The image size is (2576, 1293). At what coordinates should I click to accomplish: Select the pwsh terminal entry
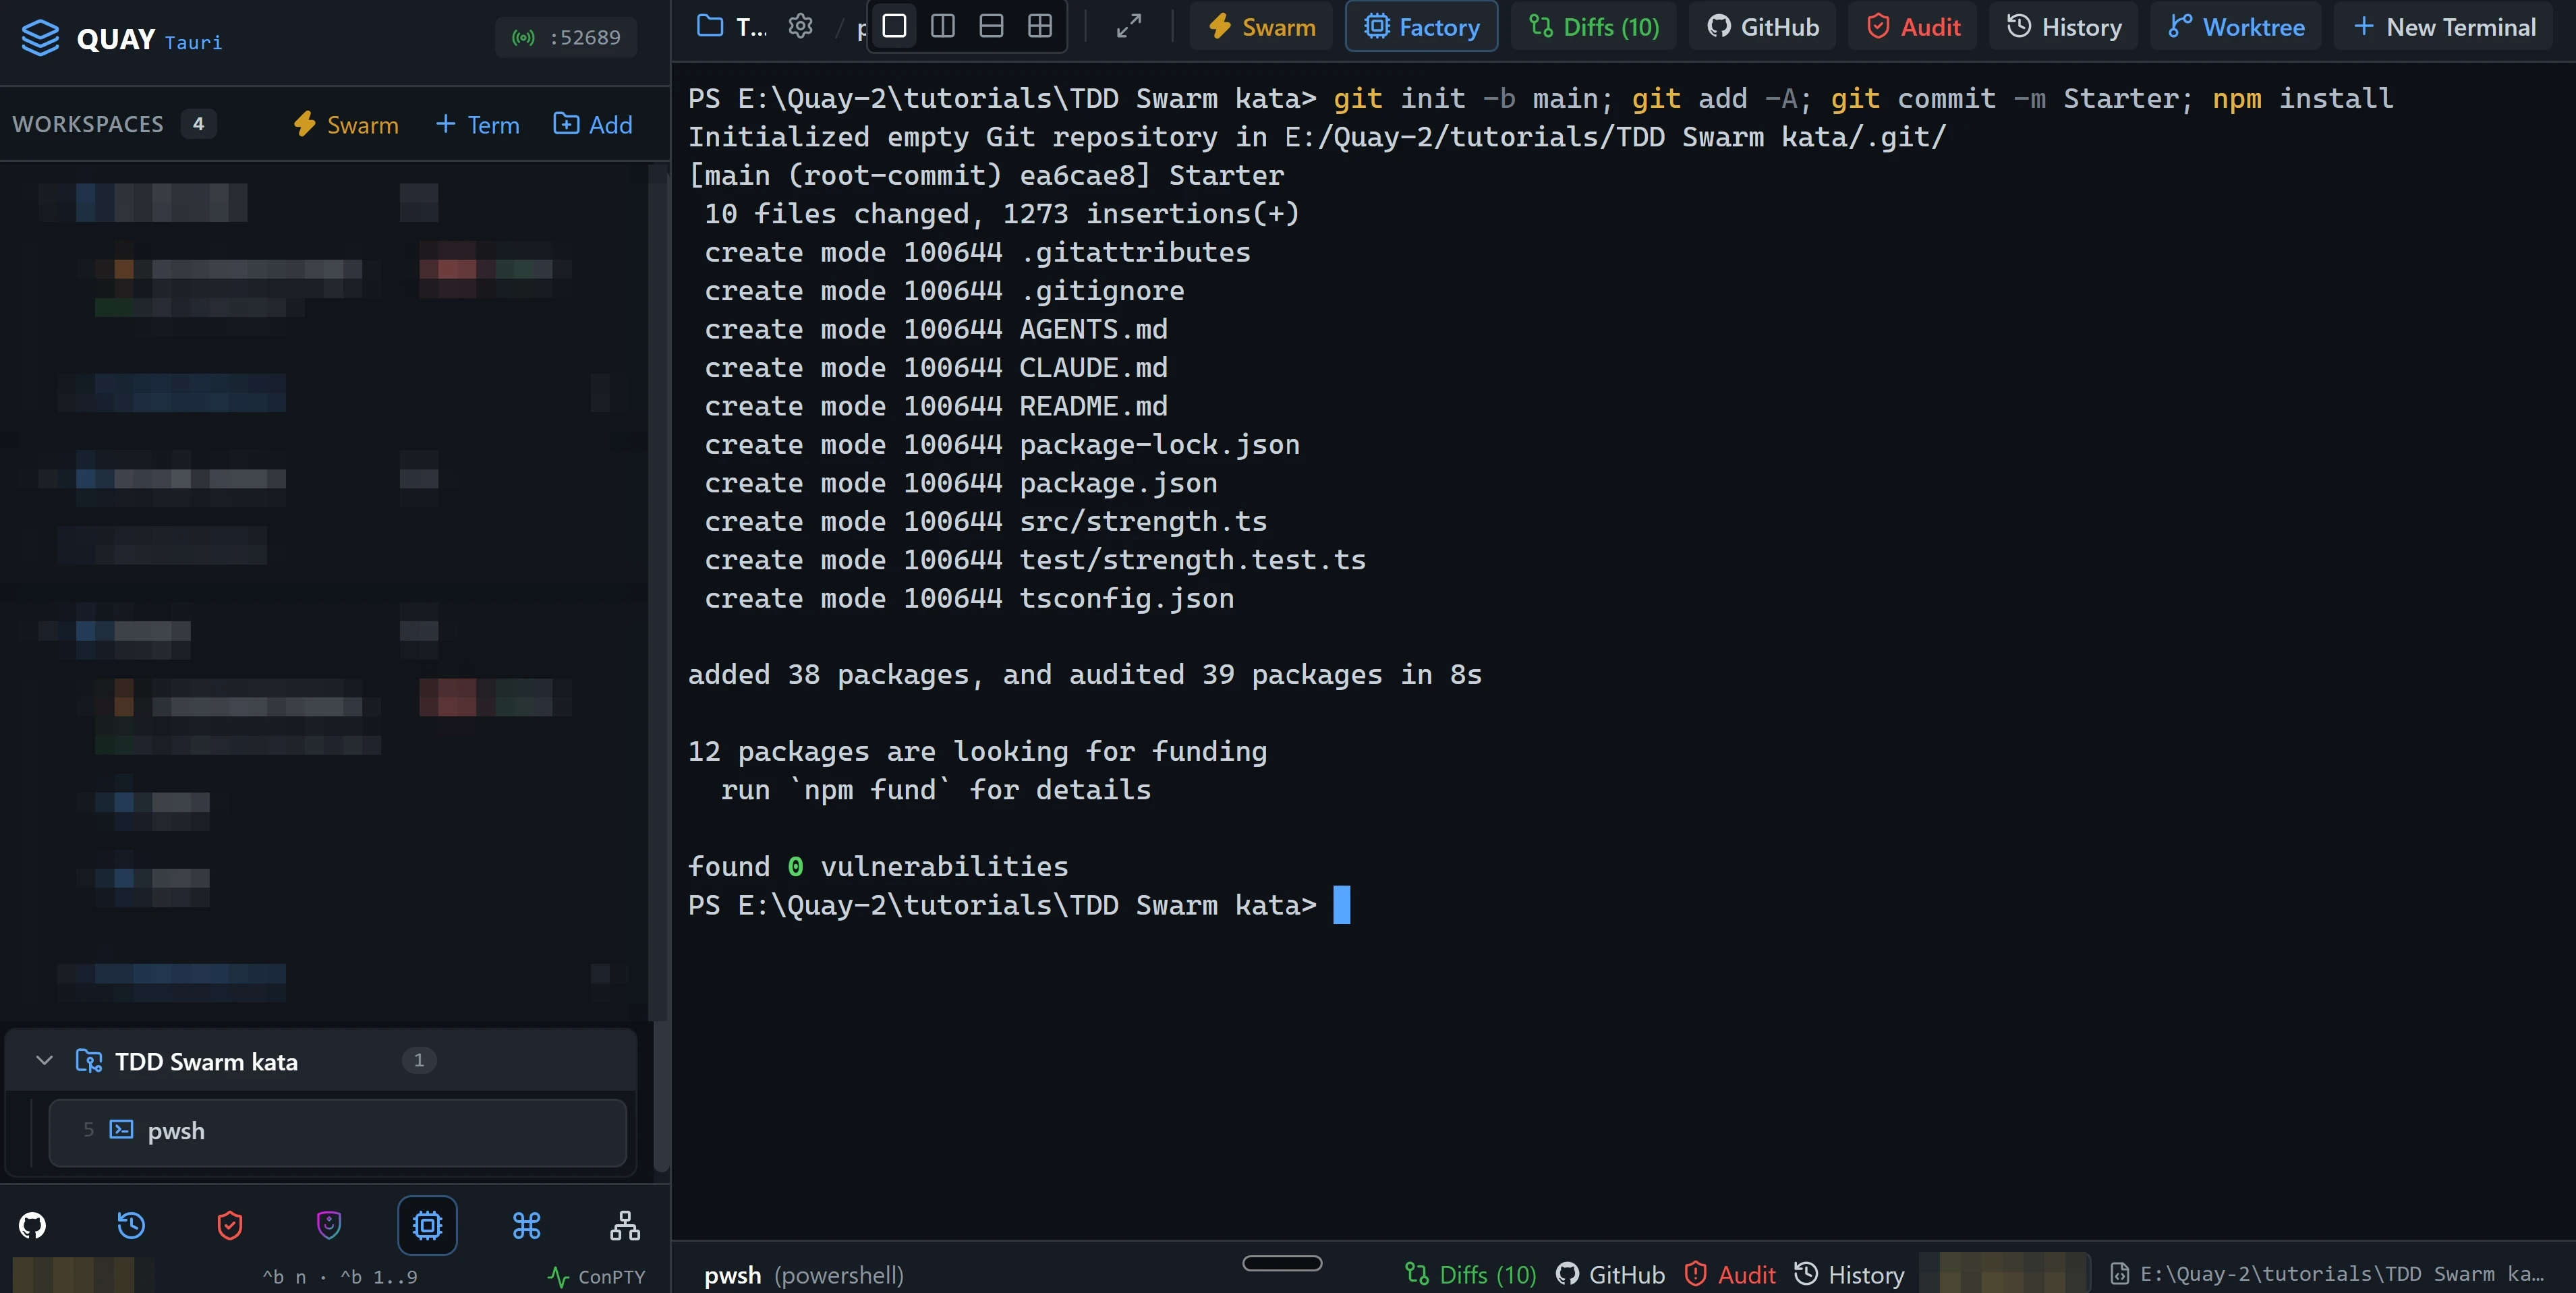click(x=338, y=1132)
